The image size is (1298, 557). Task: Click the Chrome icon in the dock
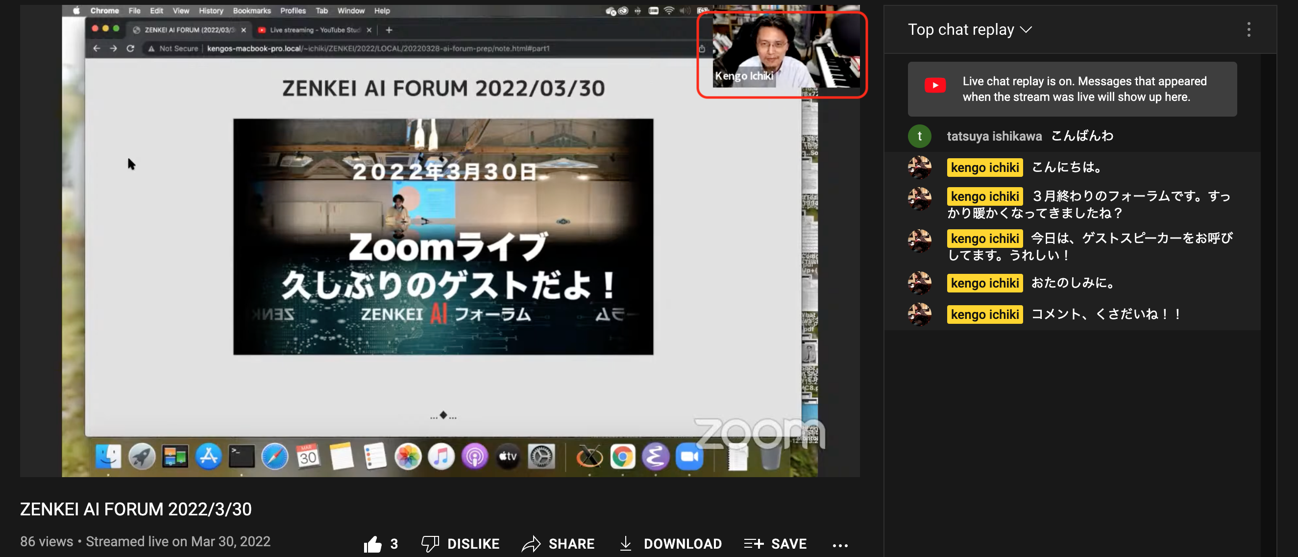pos(622,457)
